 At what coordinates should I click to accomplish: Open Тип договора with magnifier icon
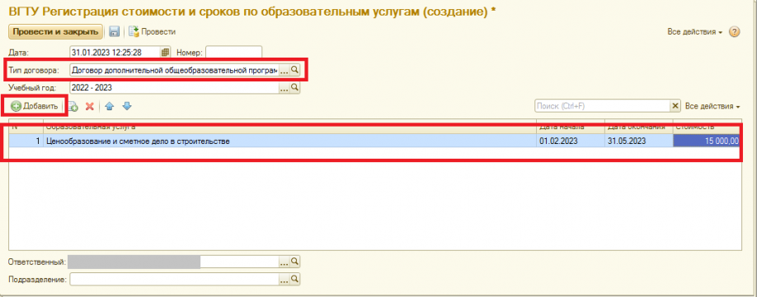point(294,70)
